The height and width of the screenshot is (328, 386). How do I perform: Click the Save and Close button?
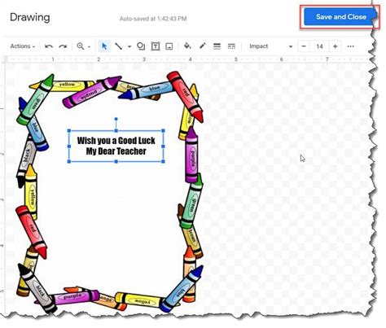[x=340, y=17]
